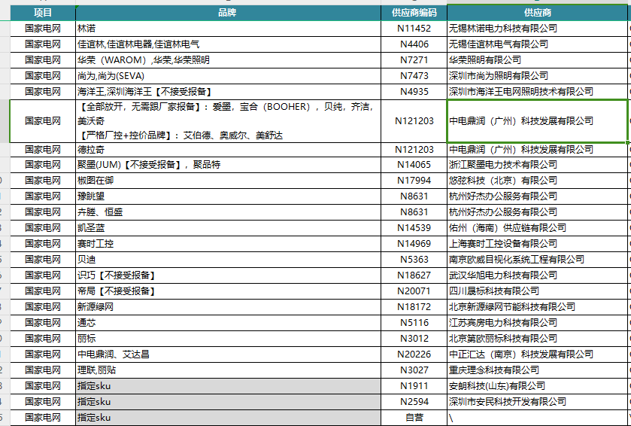
Task: Click brand cell 华荣（WAROM）
Action: tap(228, 60)
